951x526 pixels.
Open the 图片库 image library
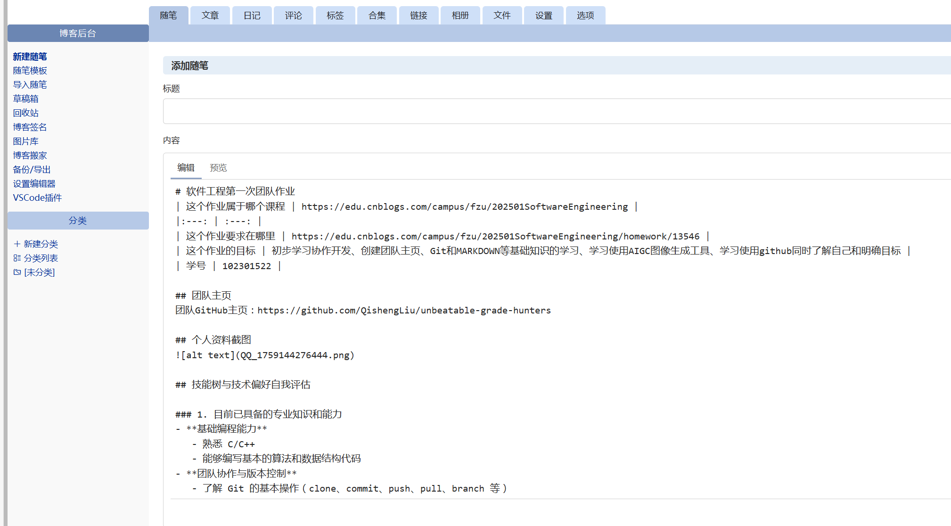point(26,141)
